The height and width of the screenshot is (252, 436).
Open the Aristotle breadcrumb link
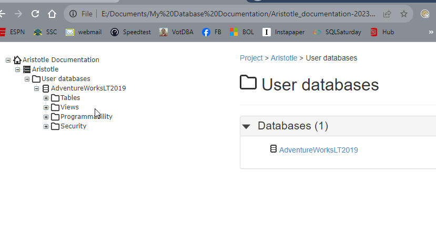[x=283, y=58]
